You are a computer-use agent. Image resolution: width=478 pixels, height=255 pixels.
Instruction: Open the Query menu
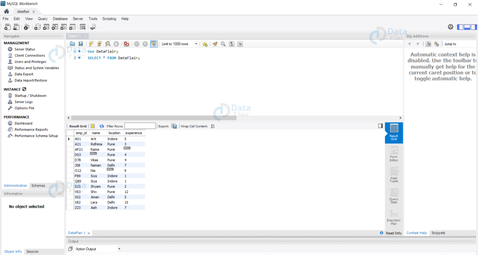(x=43, y=19)
